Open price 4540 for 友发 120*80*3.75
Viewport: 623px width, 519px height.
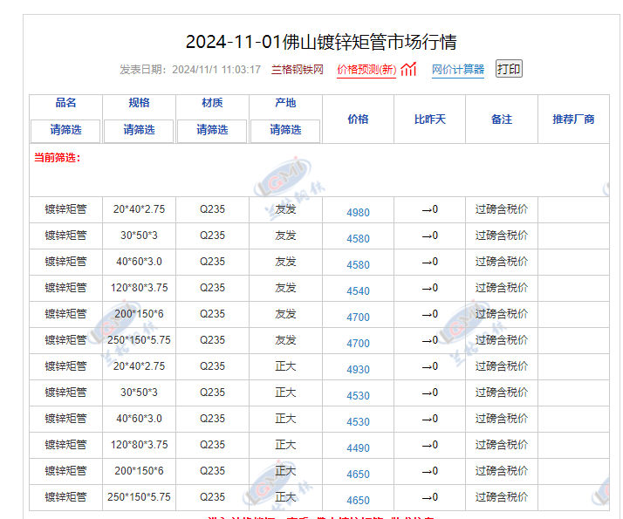[x=358, y=291]
